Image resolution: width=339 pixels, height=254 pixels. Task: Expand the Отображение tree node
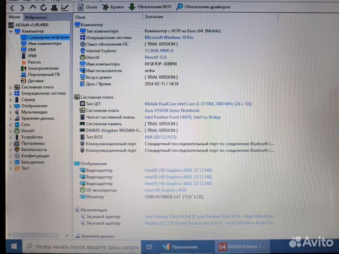[10, 106]
